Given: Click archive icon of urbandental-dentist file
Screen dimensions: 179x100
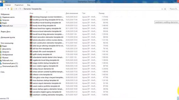Looking at the screenshot, I should pos(31,57).
